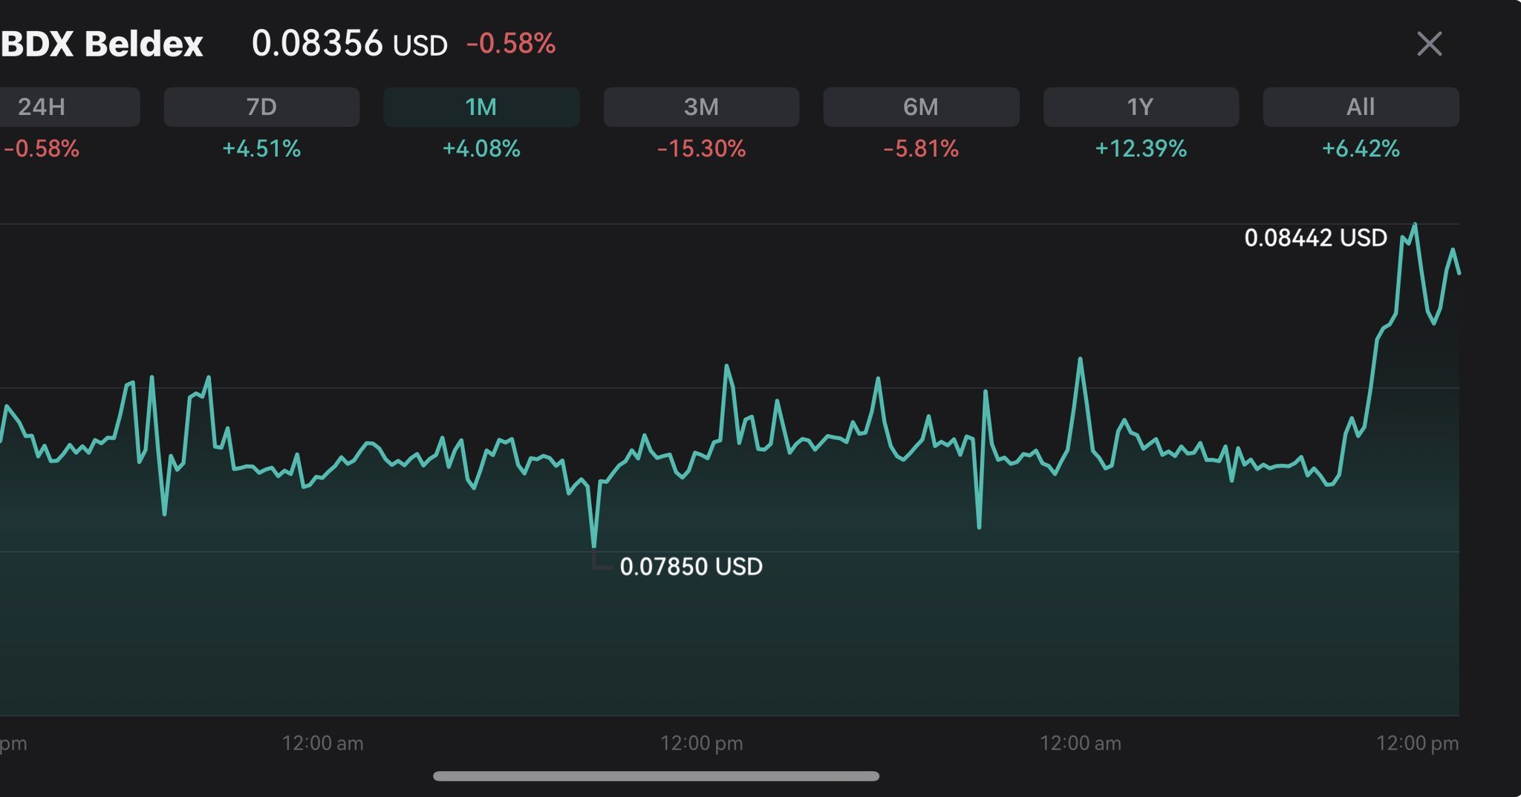The width and height of the screenshot is (1521, 797).
Task: Switch chart to the 1Y range
Action: (x=1141, y=107)
